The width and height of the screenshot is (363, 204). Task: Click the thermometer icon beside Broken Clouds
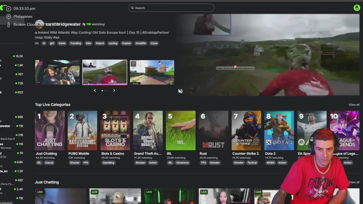pos(9,25)
